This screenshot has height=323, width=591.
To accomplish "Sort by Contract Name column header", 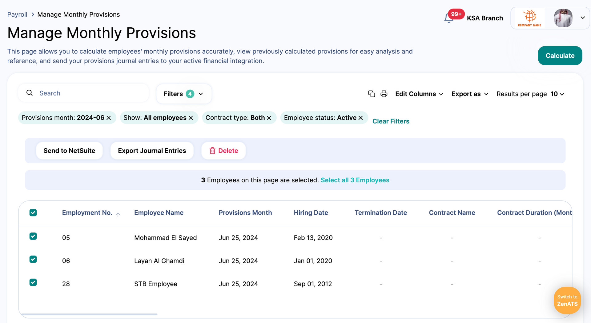I will [452, 213].
